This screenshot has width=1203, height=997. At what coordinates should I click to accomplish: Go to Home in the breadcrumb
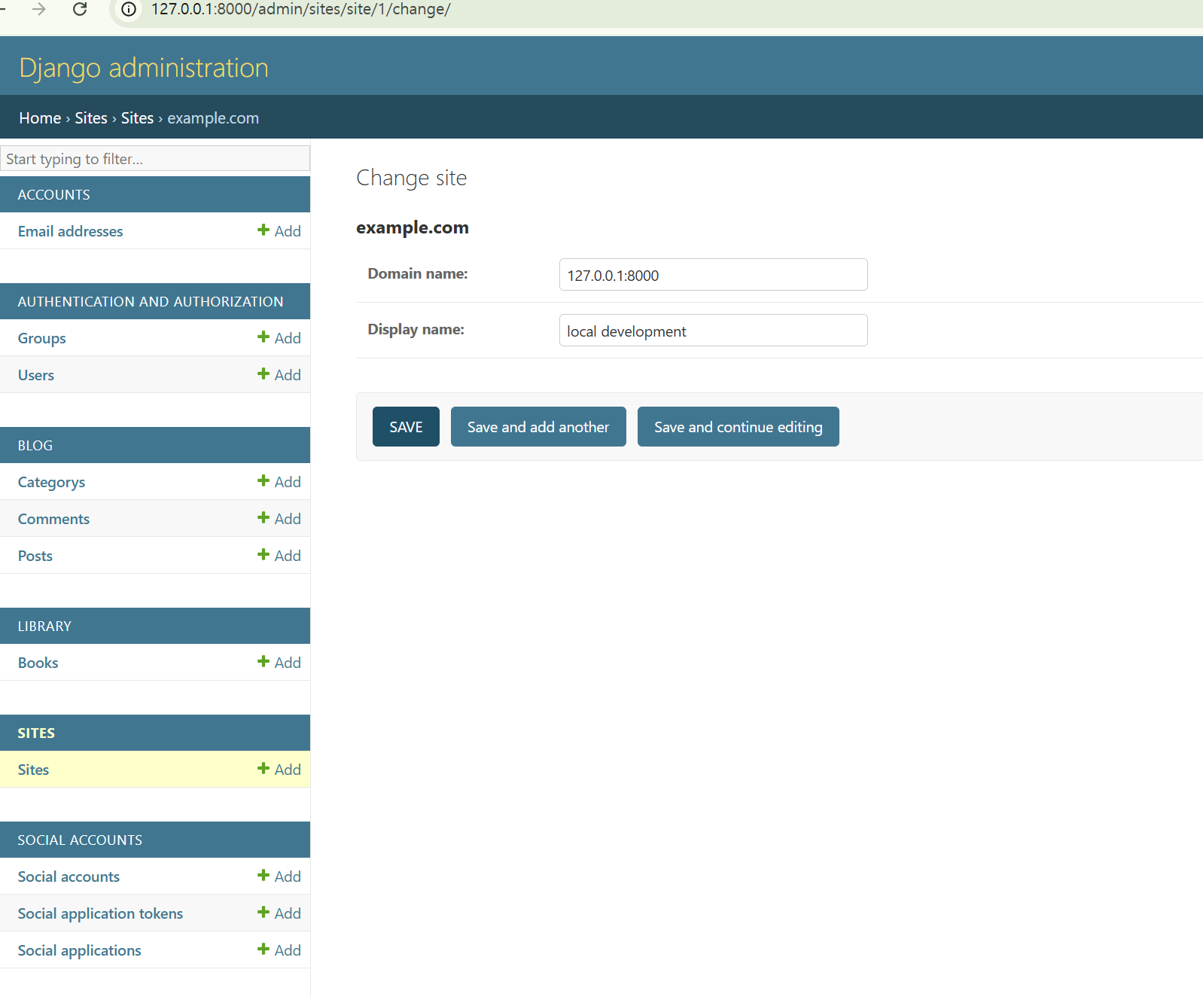coord(40,118)
